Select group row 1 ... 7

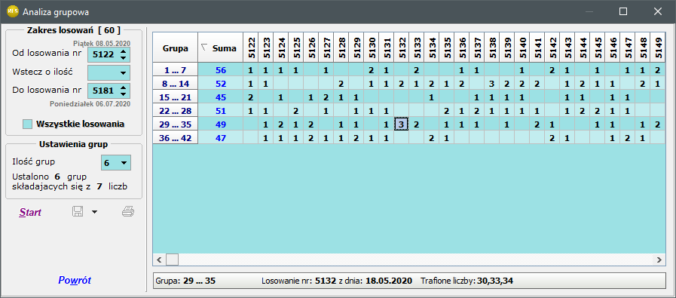click(176, 70)
